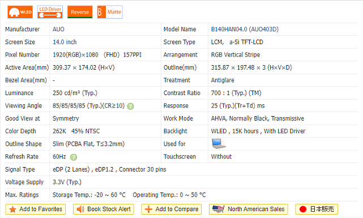This screenshot has width=363, height=218.
Task: Click the Bezel Area(mm) row label
Action: pos(26,80)
